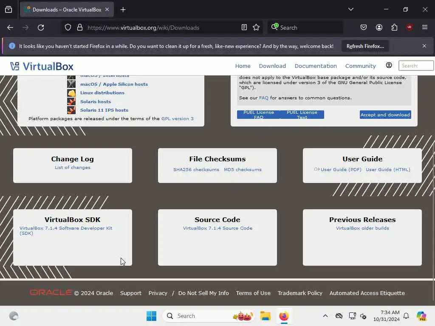Show hidden system tray icons chevron
This screenshot has height=326, width=435.
tap(325, 316)
